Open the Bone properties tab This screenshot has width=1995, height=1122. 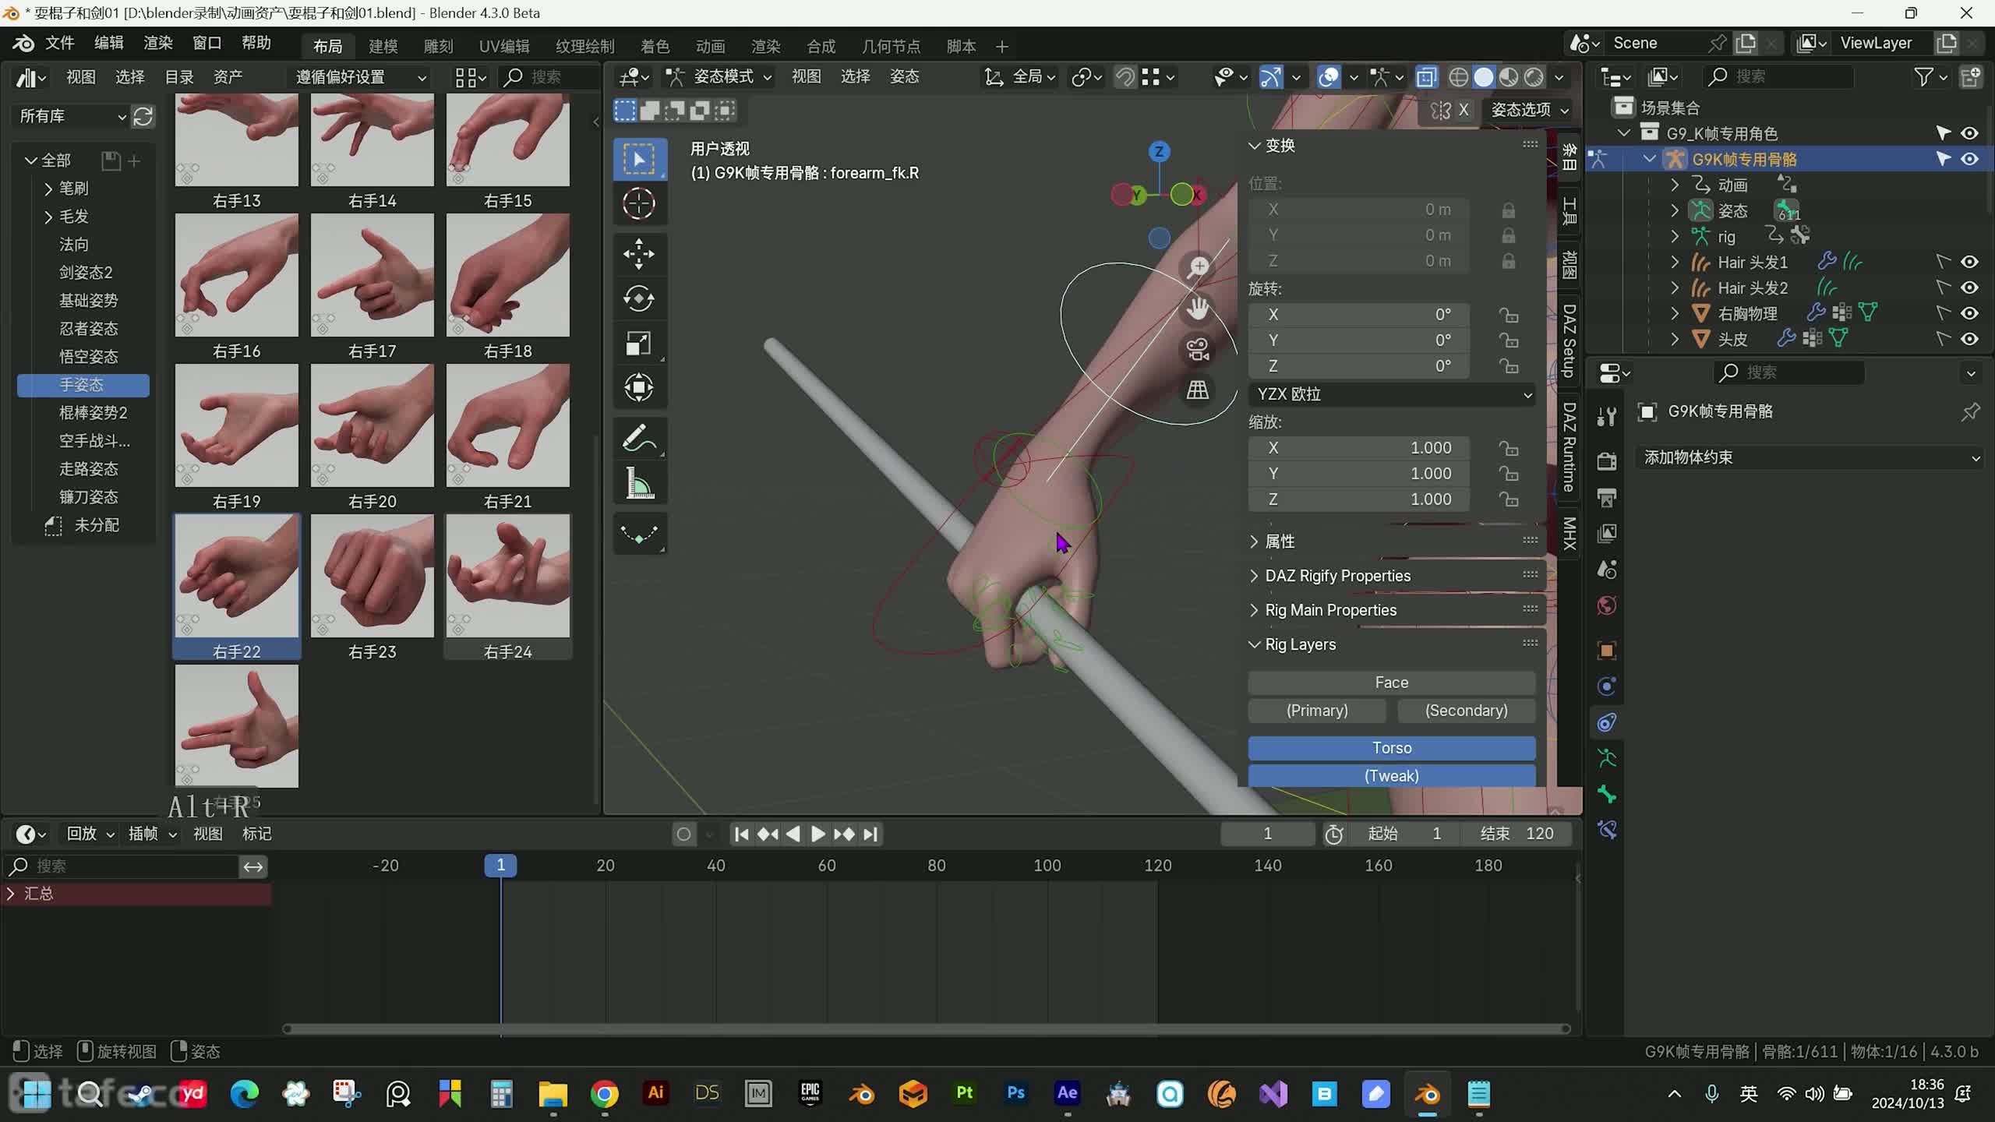1607,794
